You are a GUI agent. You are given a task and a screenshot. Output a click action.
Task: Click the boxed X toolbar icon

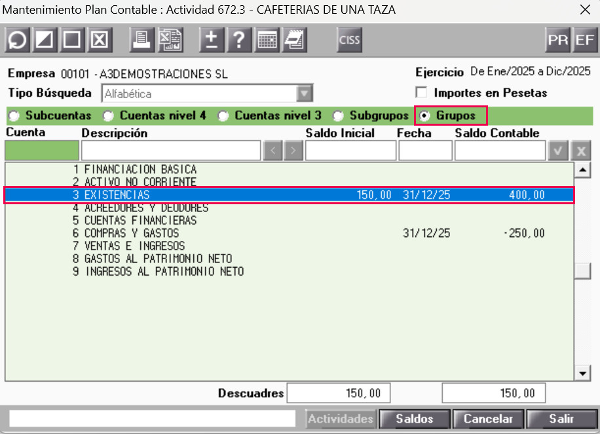click(100, 40)
